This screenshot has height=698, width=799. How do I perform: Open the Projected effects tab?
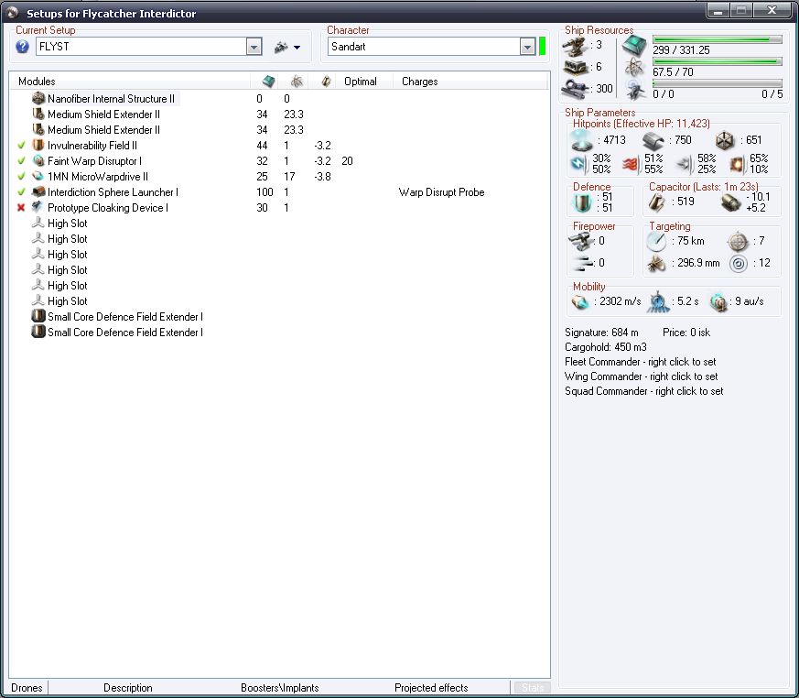click(431, 688)
